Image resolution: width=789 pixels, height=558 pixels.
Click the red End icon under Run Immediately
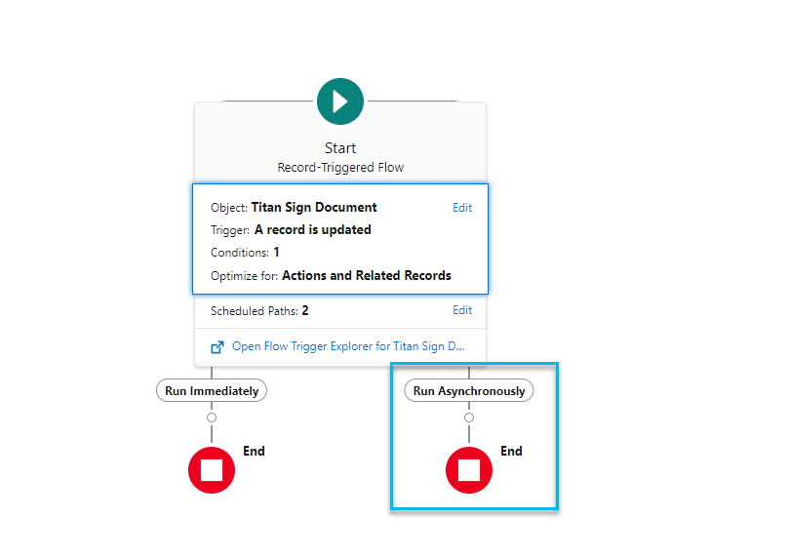[x=212, y=470]
